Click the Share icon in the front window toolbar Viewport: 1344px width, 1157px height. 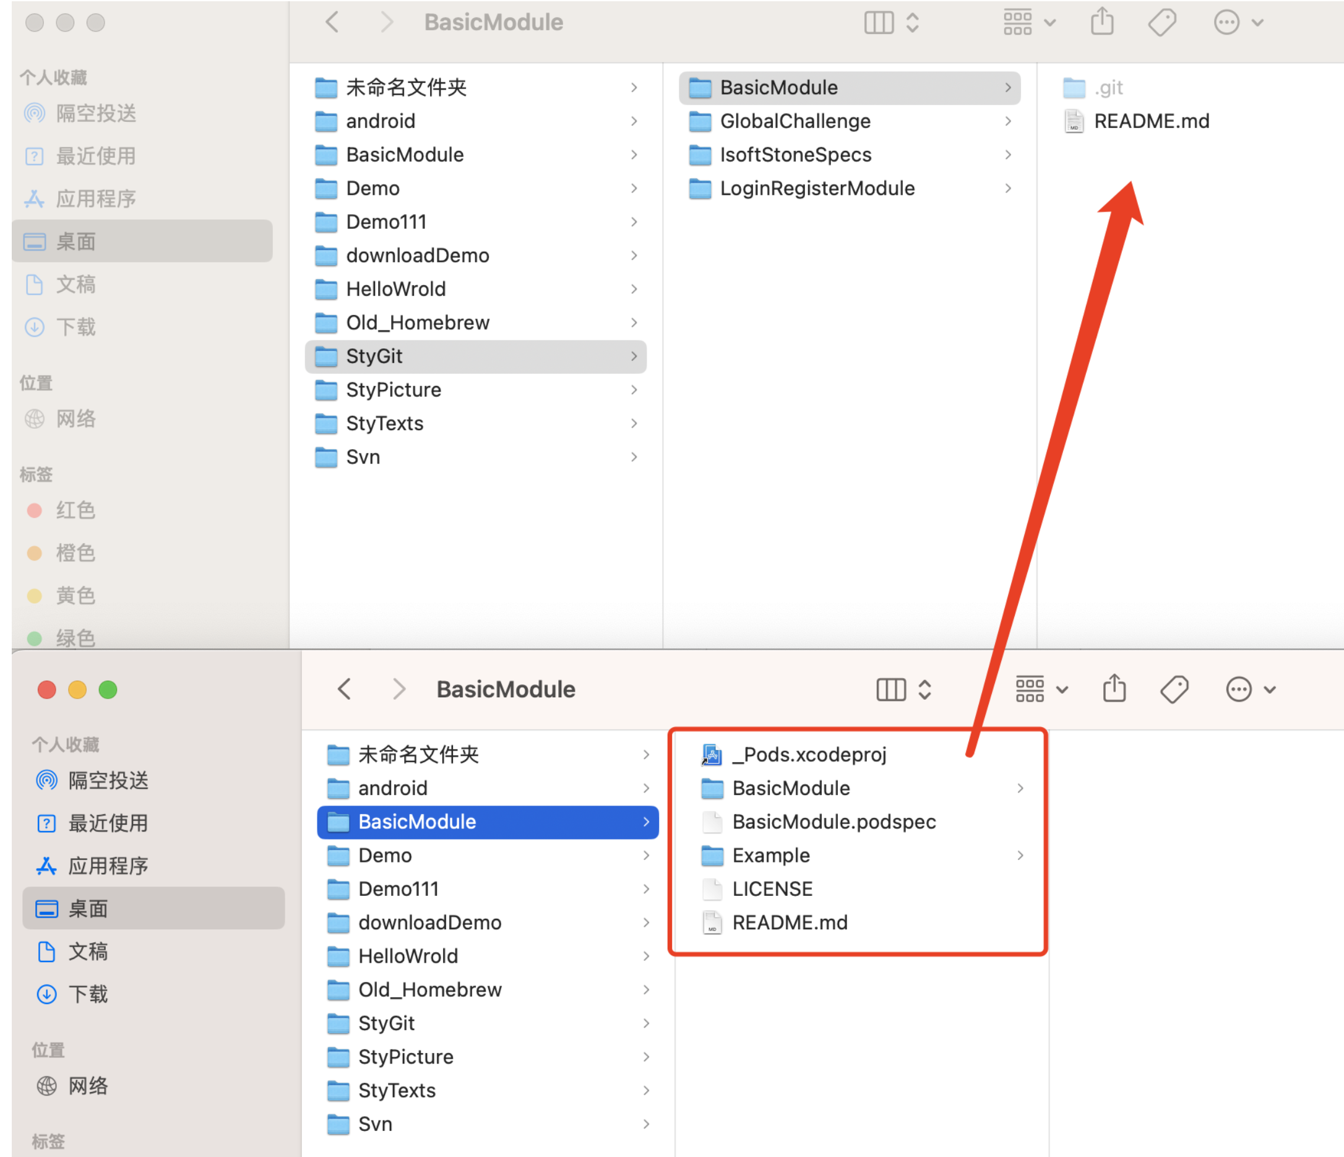pyautogui.click(x=1114, y=689)
